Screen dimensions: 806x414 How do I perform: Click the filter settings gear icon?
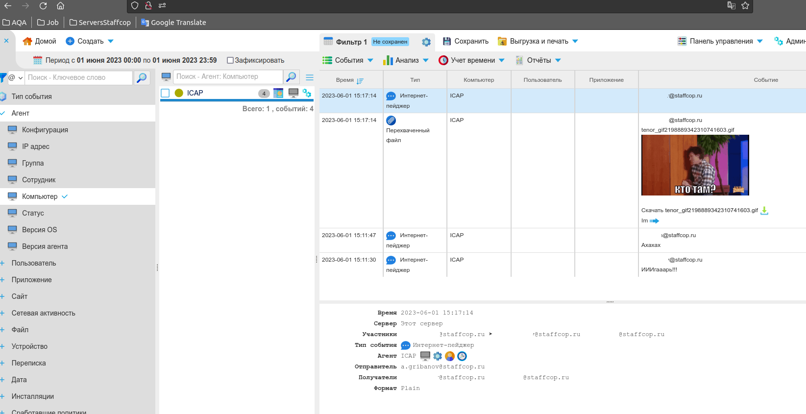click(x=426, y=42)
